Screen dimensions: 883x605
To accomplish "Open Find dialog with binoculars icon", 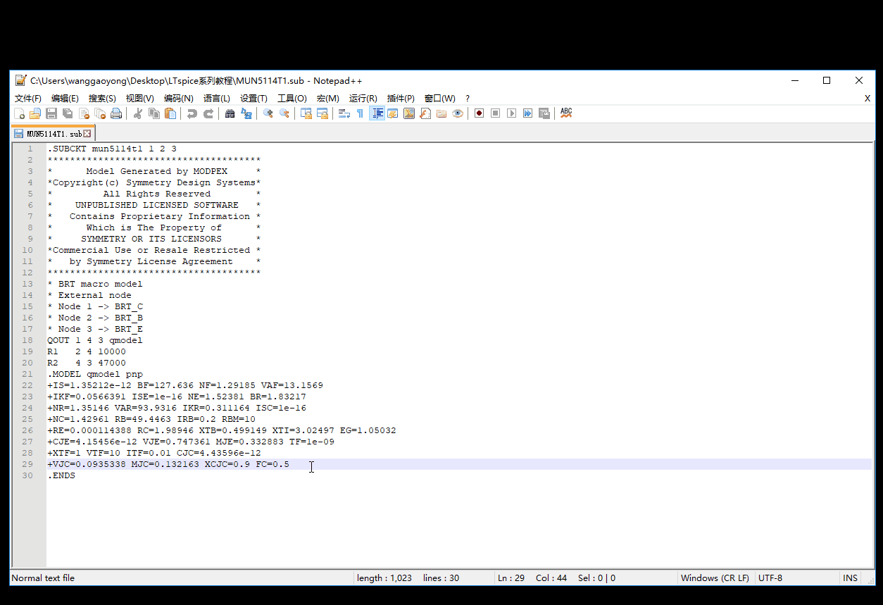I will pyautogui.click(x=230, y=113).
